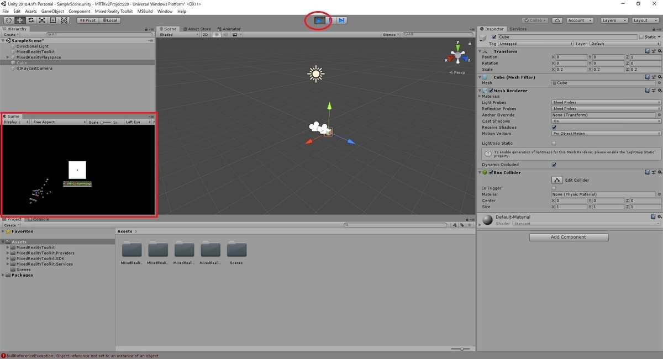Open the cloud services icon button
Viewport: 663px width, 359px height.
[x=557, y=20]
